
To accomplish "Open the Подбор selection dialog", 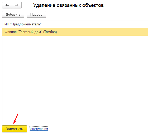I will (x=36, y=14).
